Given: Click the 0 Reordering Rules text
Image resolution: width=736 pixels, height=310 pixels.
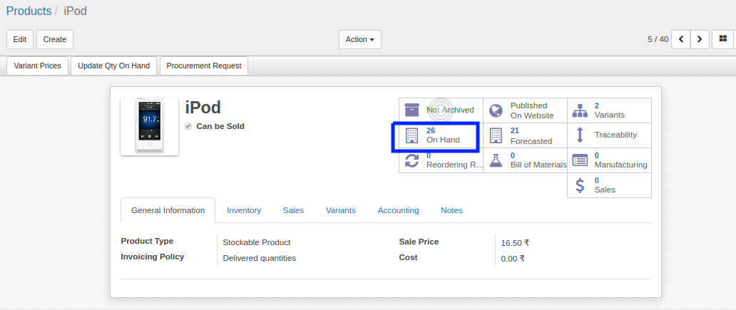Looking at the screenshot, I should pyautogui.click(x=454, y=160).
